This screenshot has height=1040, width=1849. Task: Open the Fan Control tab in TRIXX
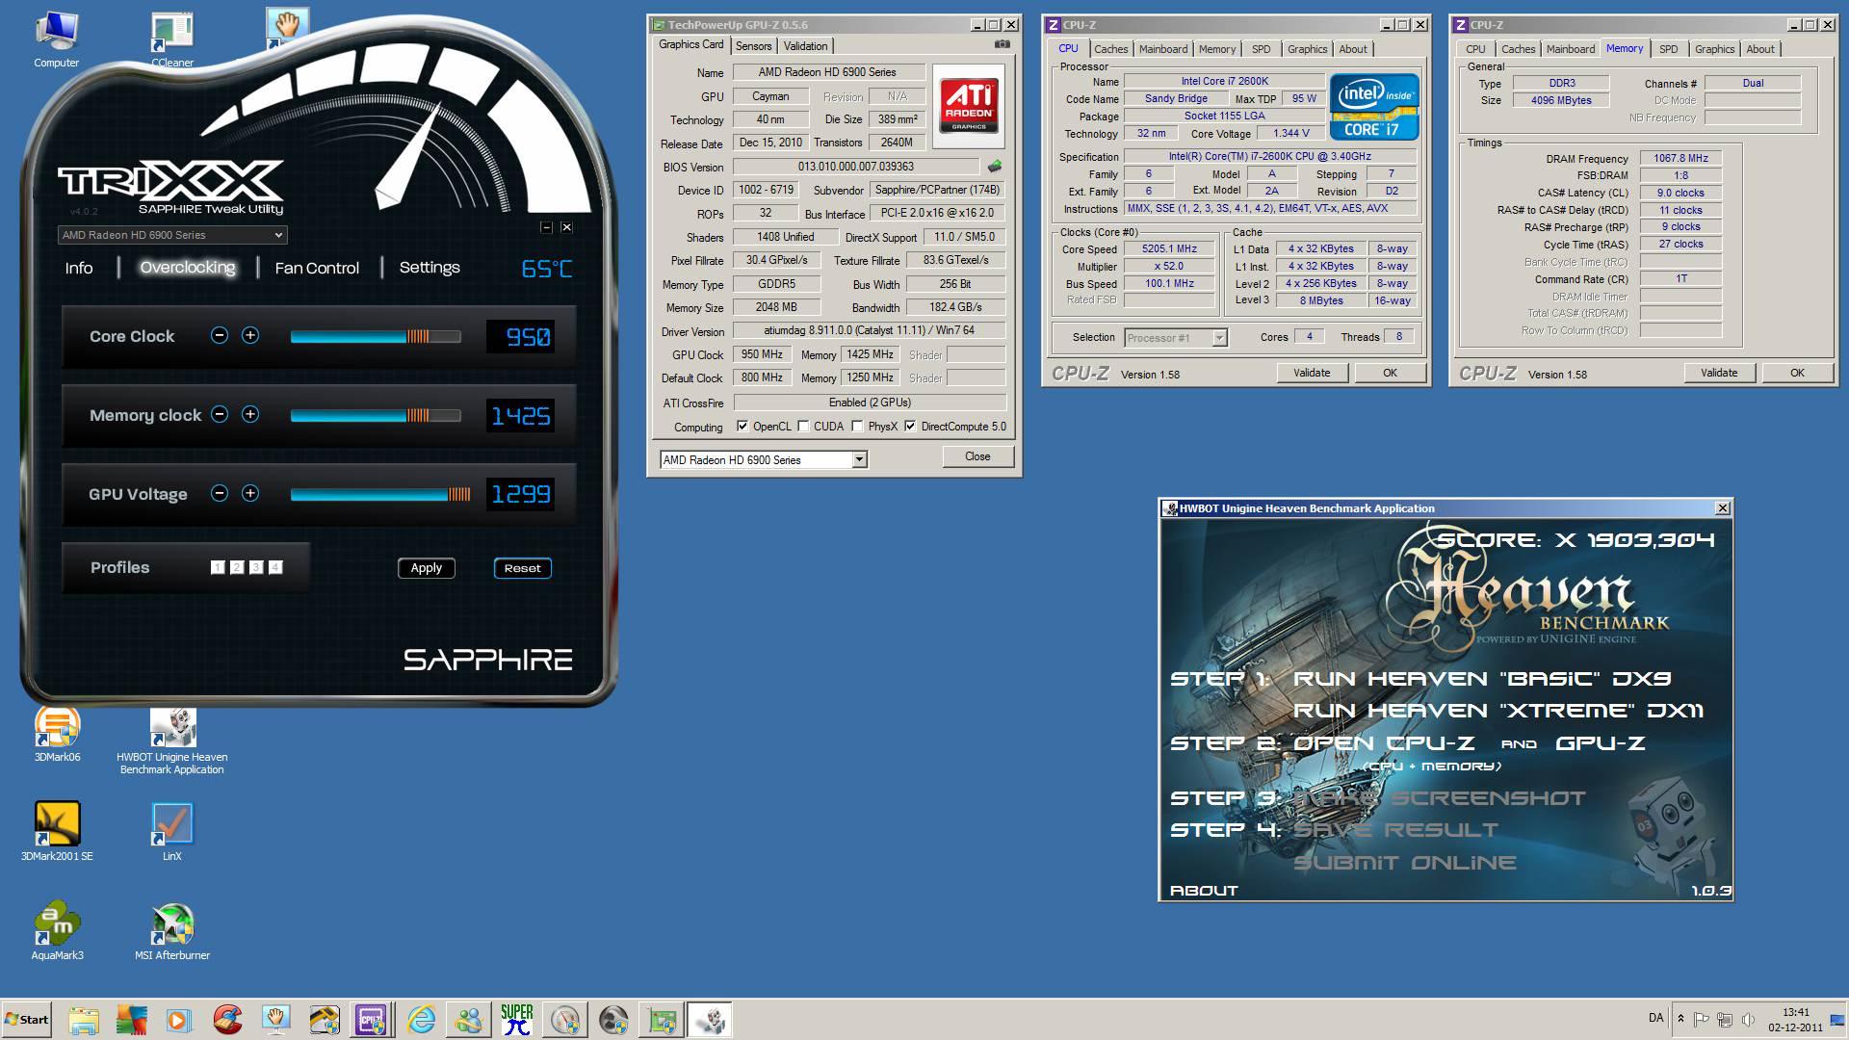(x=317, y=268)
